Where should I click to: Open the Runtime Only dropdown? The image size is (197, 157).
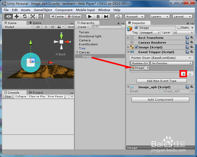pyautogui.click(x=140, y=63)
